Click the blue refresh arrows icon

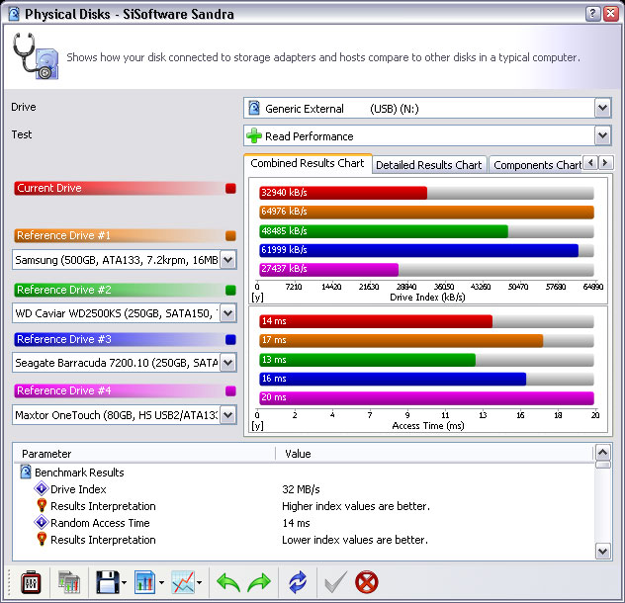pos(298,582)
